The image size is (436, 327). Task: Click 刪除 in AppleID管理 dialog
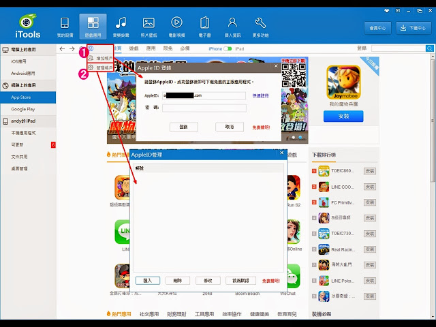(178, 281)
